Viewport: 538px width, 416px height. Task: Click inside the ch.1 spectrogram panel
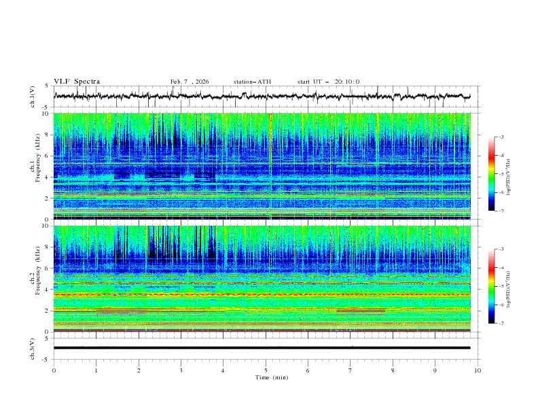pyautogui.click(x=262, y=166)
